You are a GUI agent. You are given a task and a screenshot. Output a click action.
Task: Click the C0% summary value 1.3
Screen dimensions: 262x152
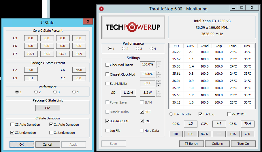(x=191, y=124)
